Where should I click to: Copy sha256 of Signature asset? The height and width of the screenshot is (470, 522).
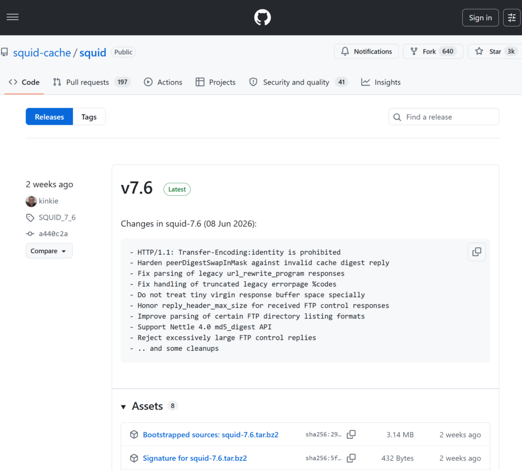tap(351, 458)
